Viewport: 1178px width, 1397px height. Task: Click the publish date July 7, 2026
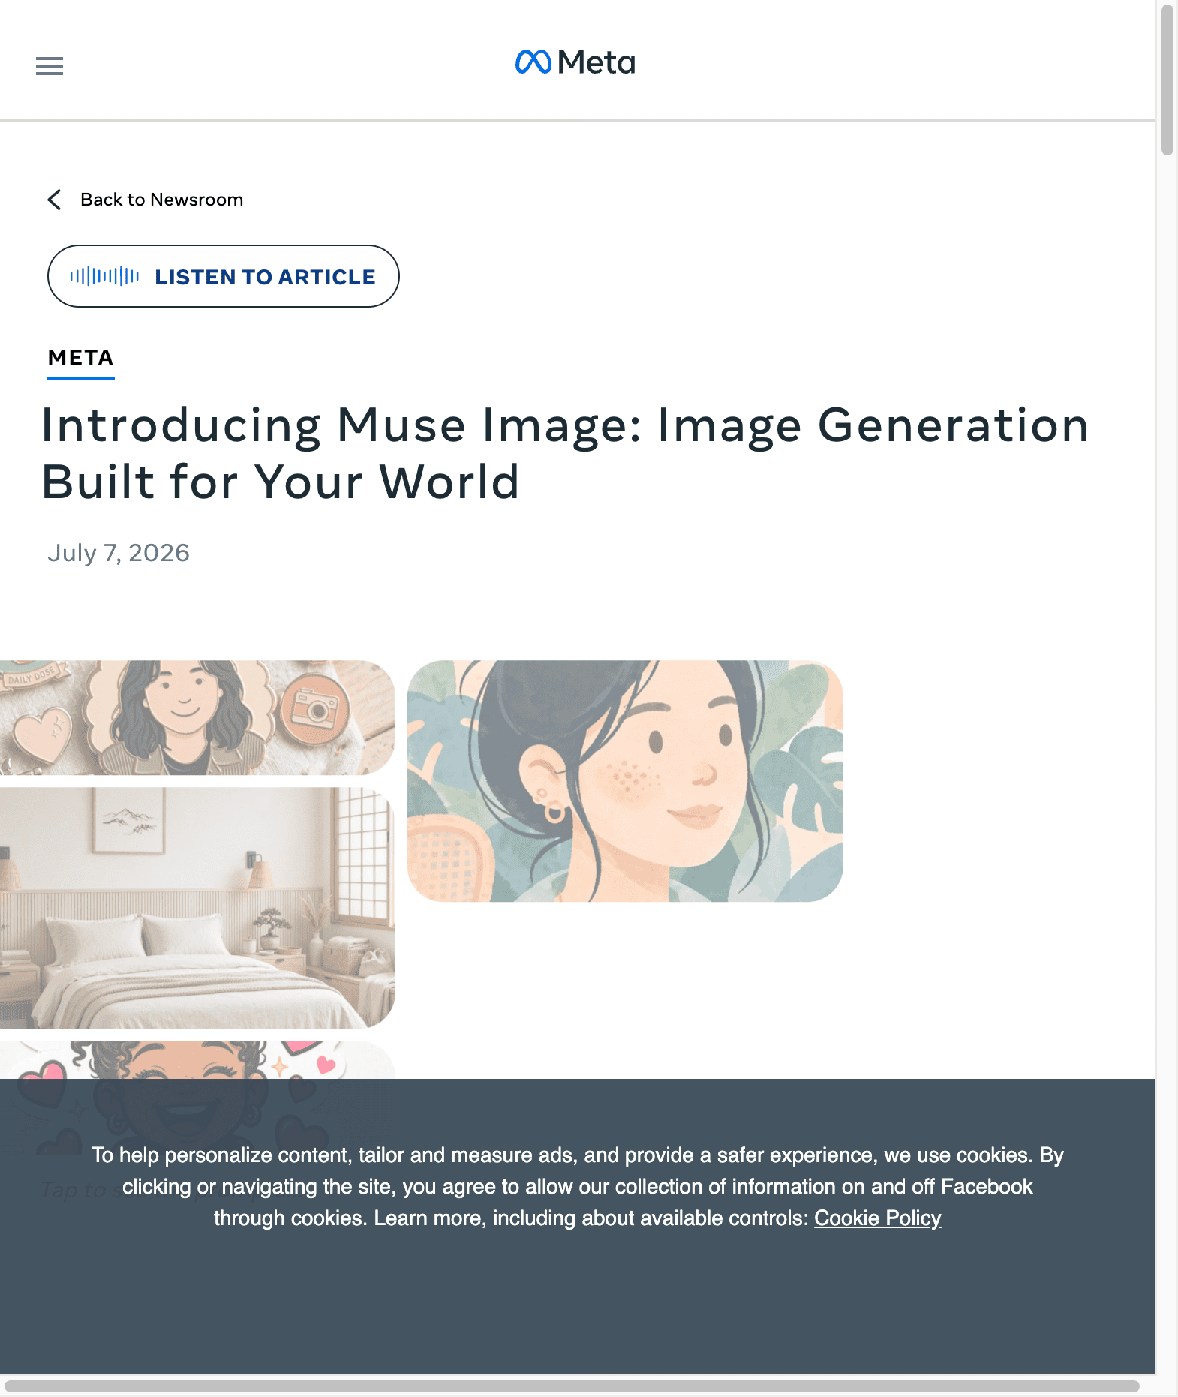pos(119,553)
